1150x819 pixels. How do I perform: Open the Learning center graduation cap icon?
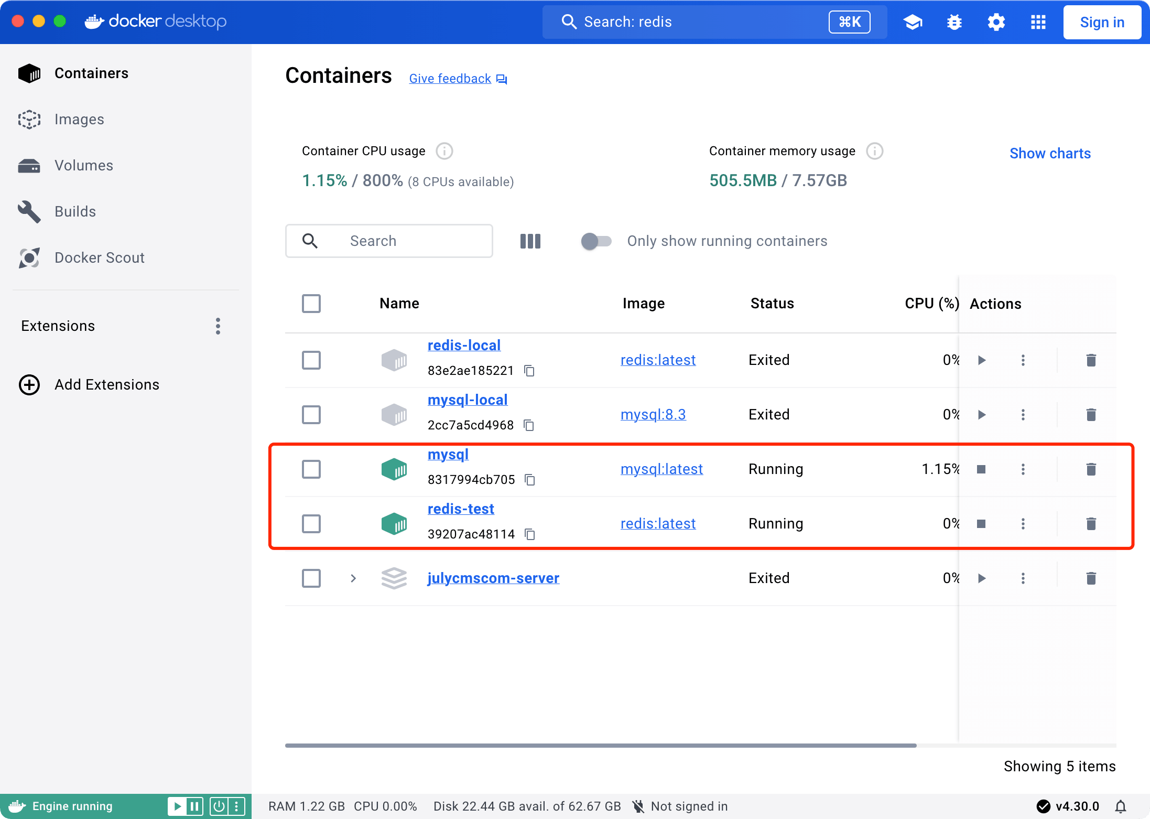click(x=913, y=22)
